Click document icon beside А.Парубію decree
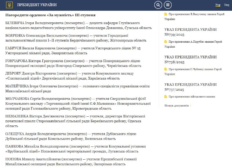Viewport: 232px width, 168px height. pyautogui.click(x=166, y=41)
